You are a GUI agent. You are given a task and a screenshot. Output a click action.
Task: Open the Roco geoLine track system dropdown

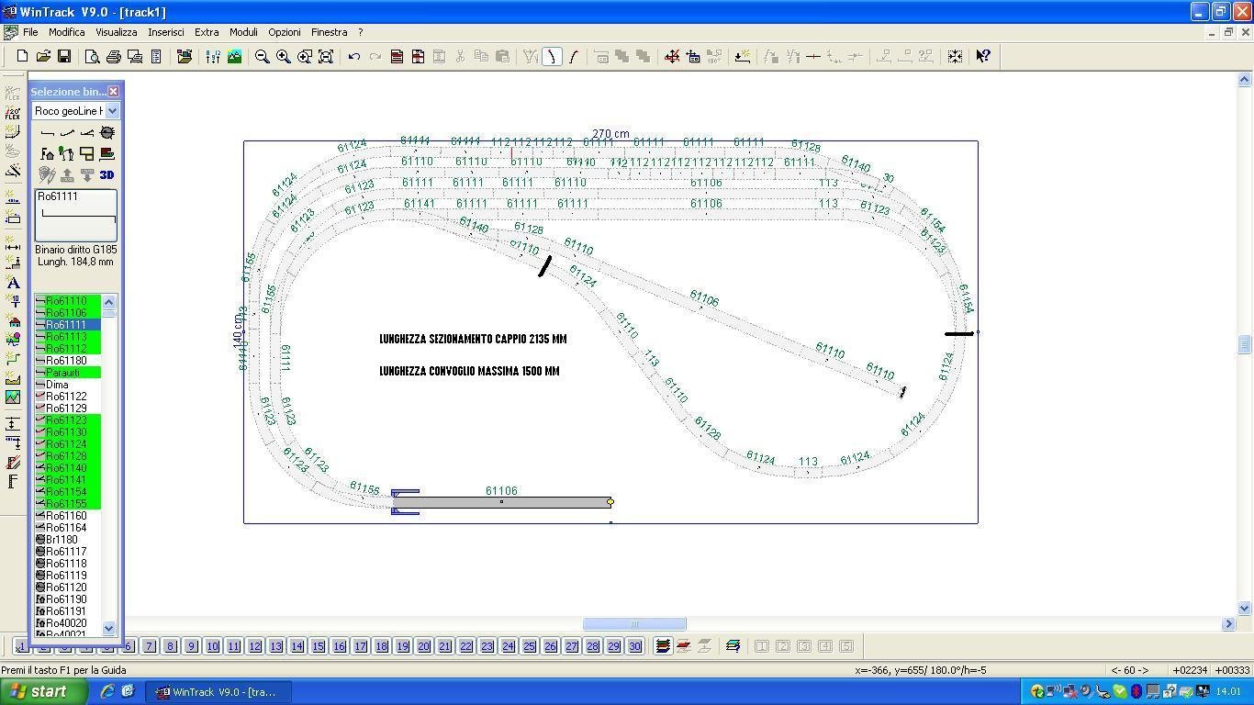pyautogui.click(x=113, y=111)
